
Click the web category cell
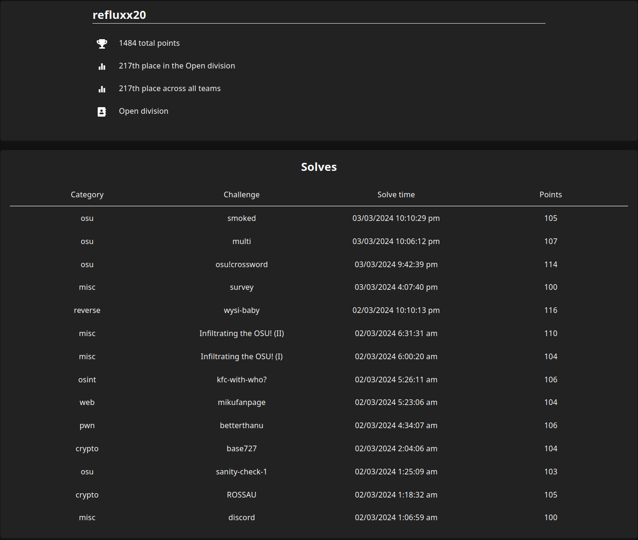[87, 402]
